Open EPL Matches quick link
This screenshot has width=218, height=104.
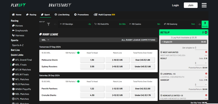(20, 99)
